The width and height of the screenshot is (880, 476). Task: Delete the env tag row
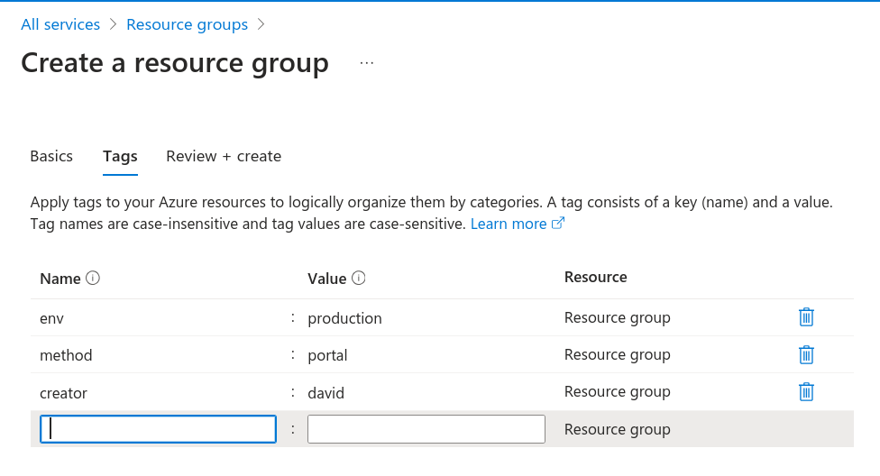806,317
